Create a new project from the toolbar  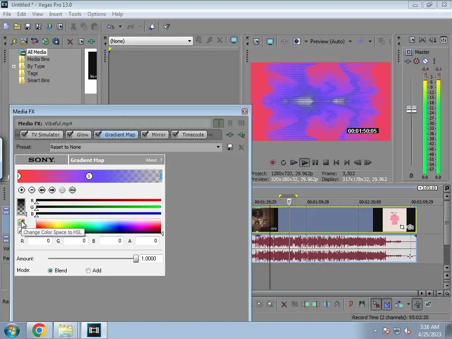(6, 26)
